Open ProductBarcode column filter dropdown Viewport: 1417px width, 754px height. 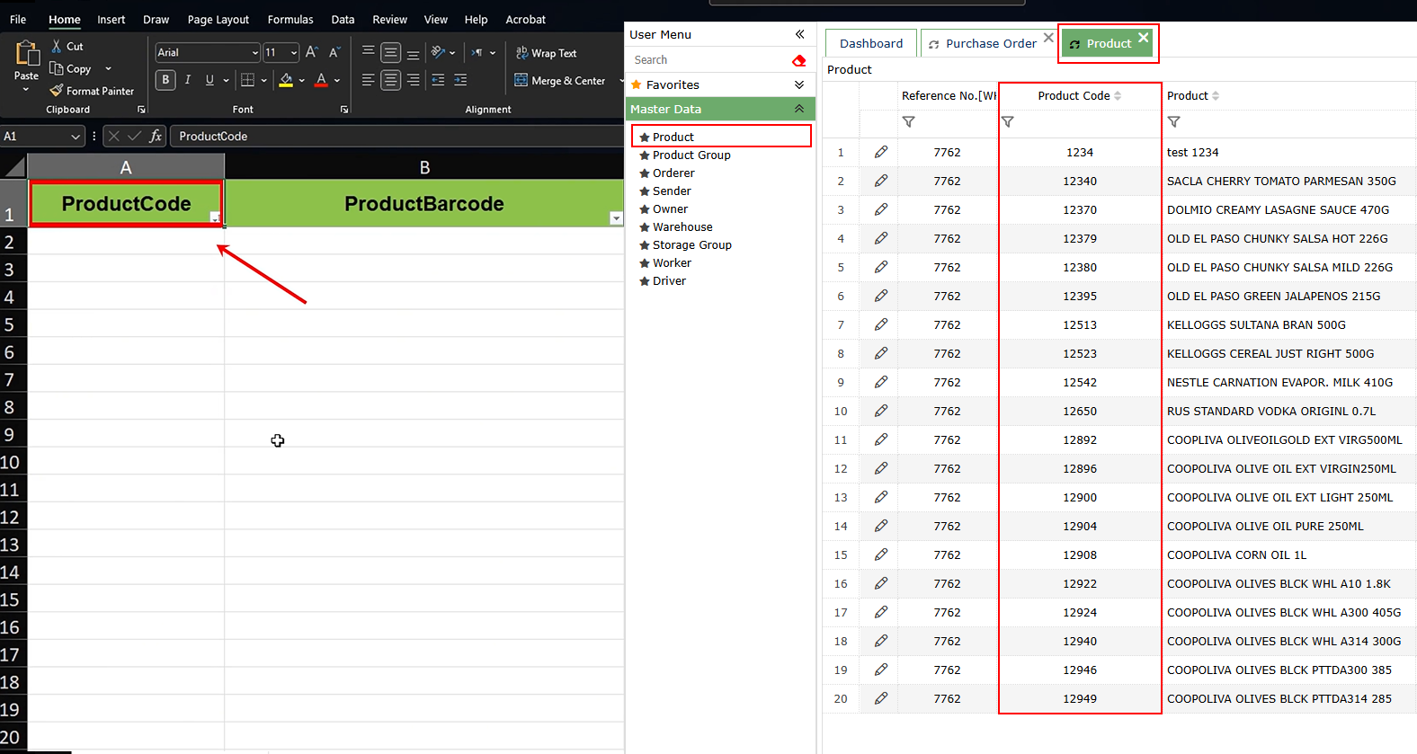coord(616,217)
